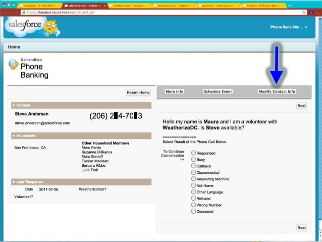
Task: Collapse the Household section
Action: coord(14,136)
